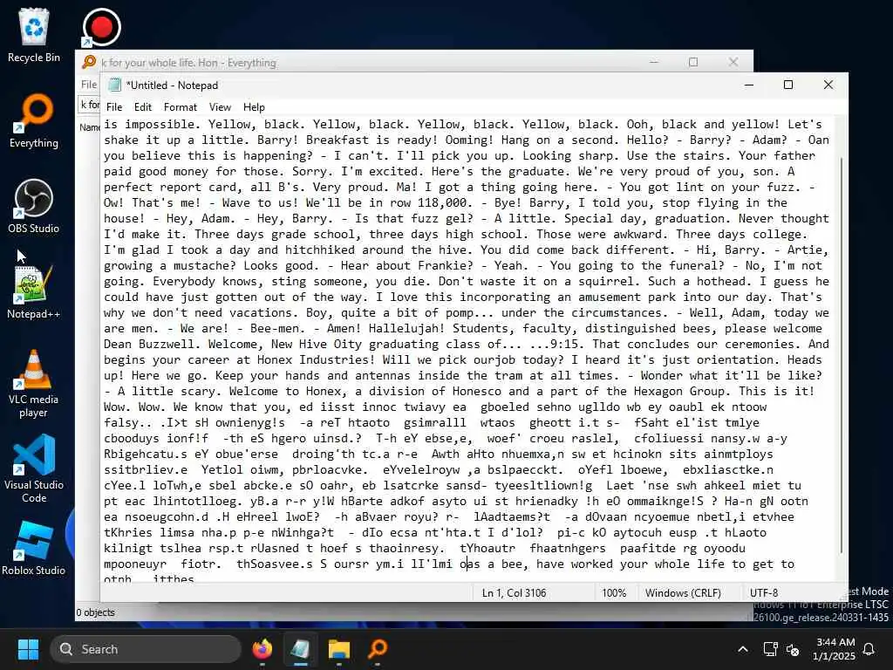Show hidden system tray icons chevron
893x670 pixels.
[743, 649]
